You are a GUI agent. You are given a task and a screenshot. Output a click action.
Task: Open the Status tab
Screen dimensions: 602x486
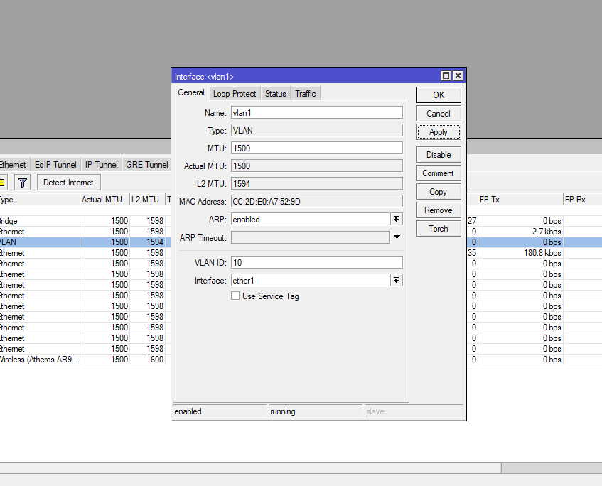click(x=276, y=94)
